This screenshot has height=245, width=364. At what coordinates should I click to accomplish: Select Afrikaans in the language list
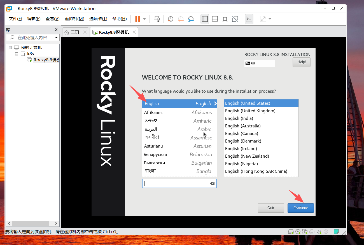[x=179, y=113]
